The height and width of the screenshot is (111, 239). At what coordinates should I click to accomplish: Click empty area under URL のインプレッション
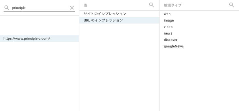coord(119,67)
